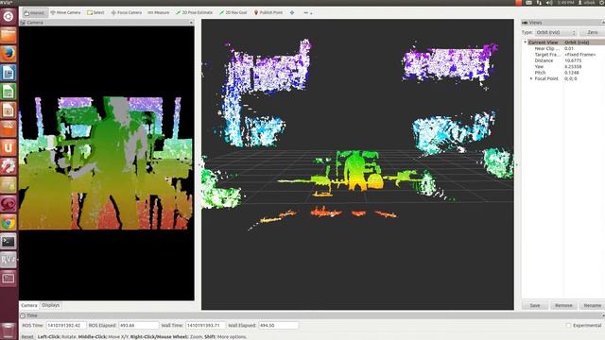Open the Ubuntu Software Center launcher icon
This screenshot has width=605, height=340.
click(9, 129)
